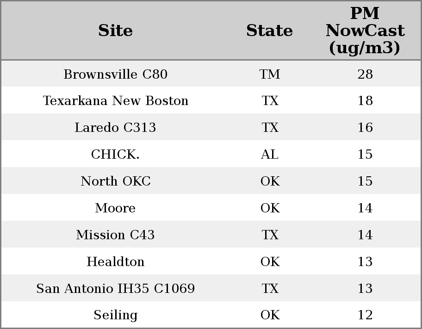Click the Laredo C313 site name
The width and height of the screenshot is (422, 329).
point(115,128)
